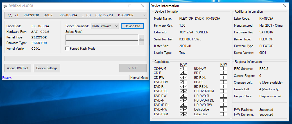Toggle the DVD-R write checkbox
This screenshot has width=292, height=124.
(185, 87)
